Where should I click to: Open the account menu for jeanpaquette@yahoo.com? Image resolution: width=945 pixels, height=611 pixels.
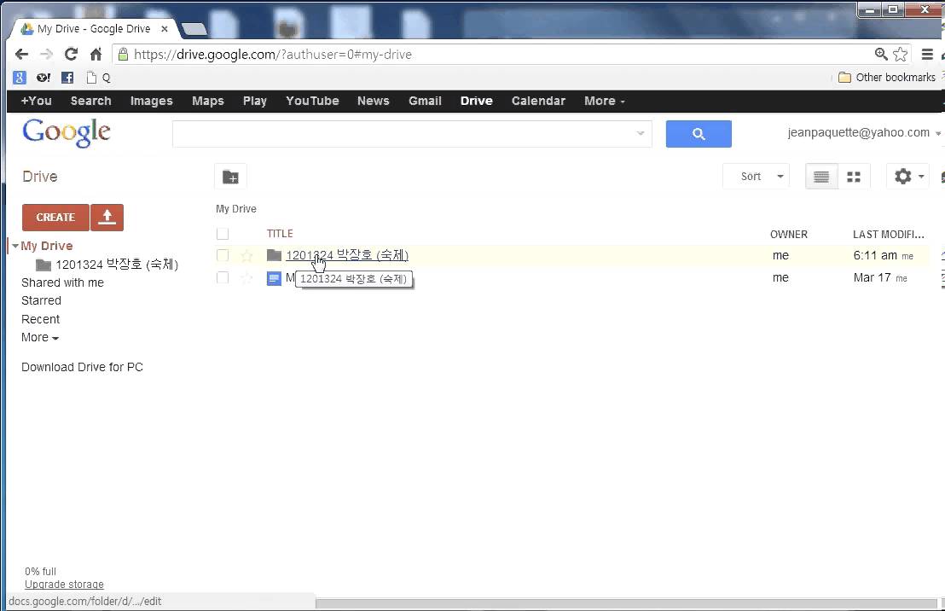863,132
